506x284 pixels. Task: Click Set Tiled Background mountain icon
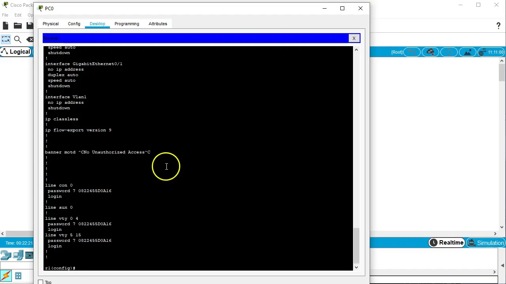(x=467, y=52)
